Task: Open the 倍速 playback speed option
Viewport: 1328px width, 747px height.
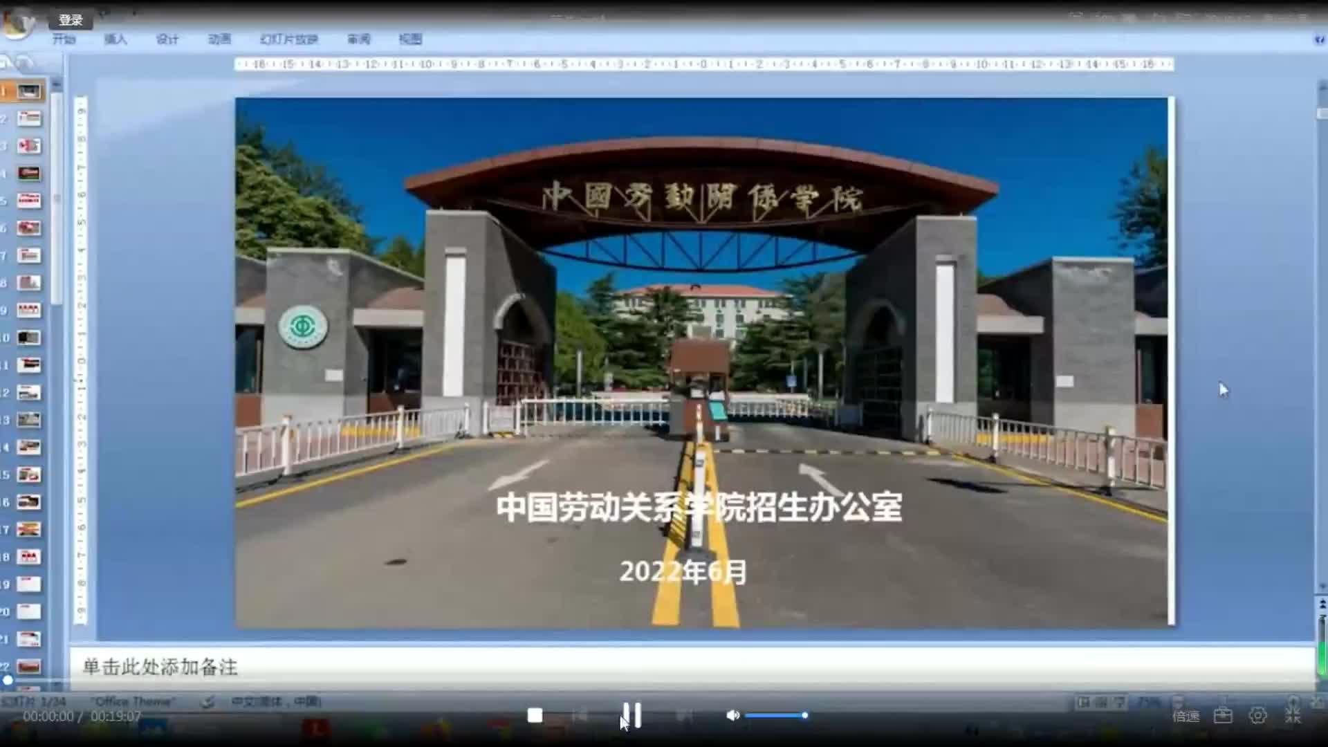Action: 1186,716
